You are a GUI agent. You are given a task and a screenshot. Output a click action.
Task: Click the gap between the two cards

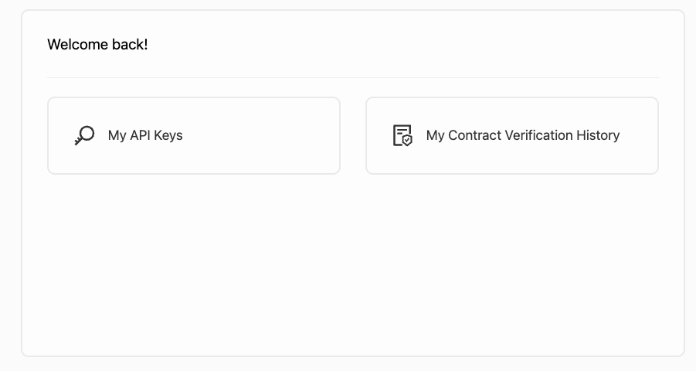pos(353,135)
